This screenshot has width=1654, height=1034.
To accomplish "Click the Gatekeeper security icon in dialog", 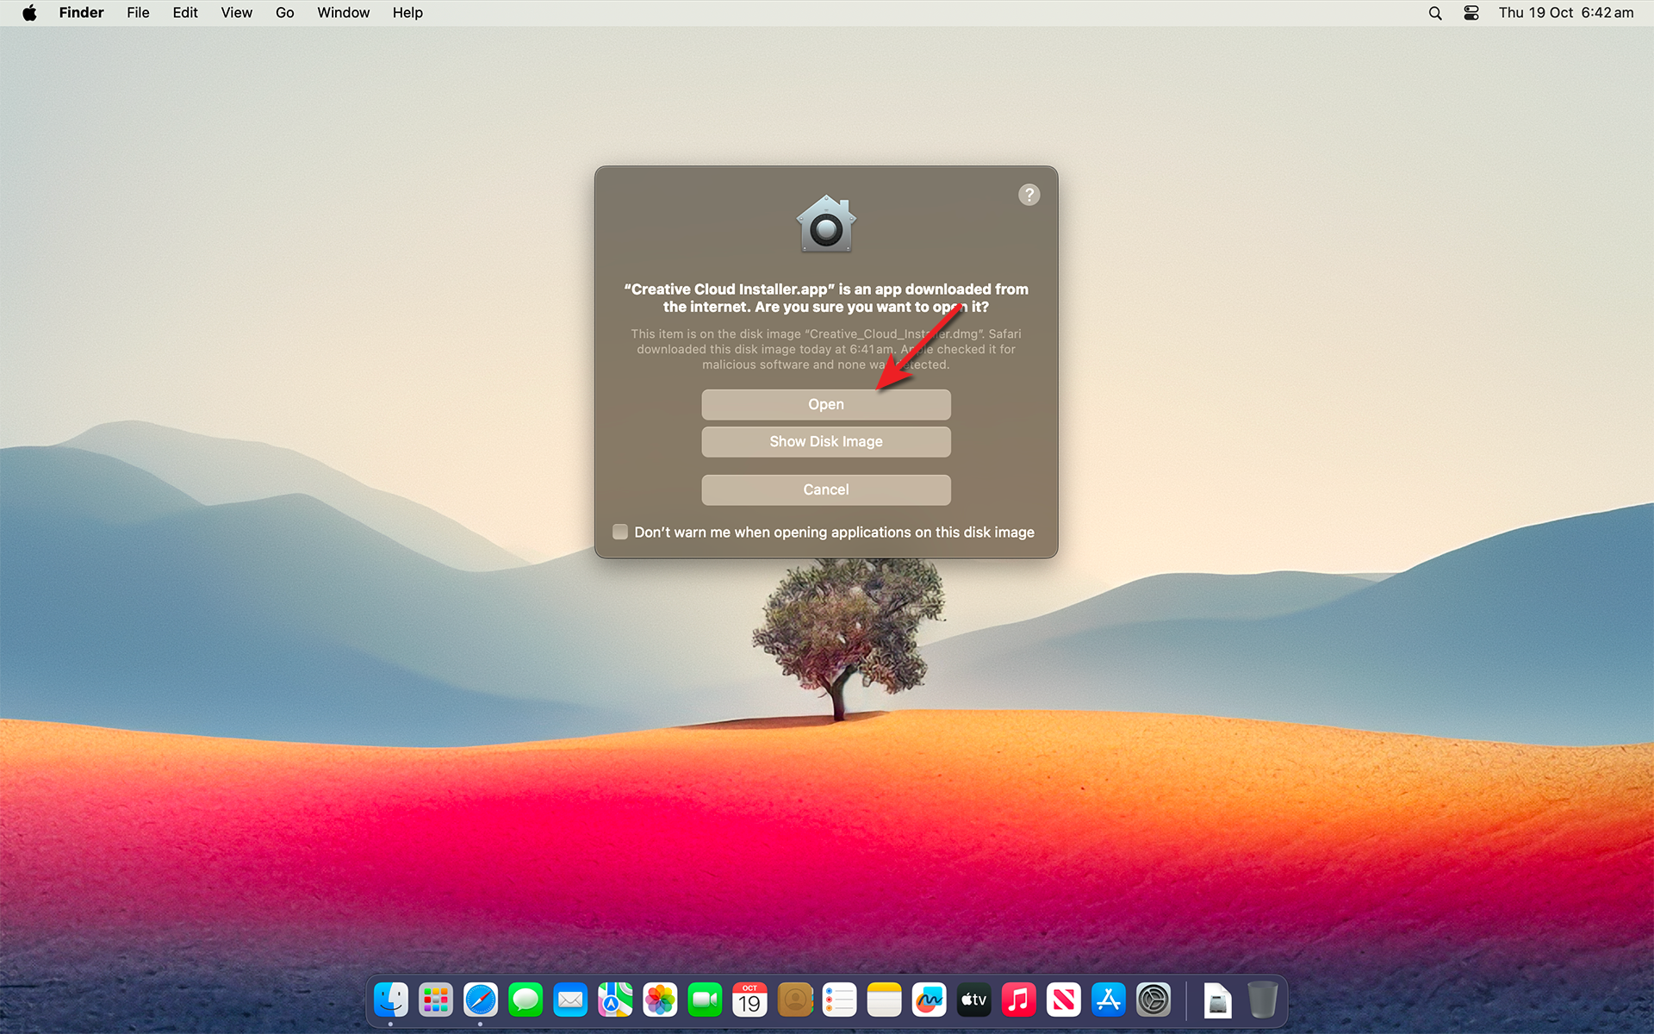I will click(x=826, y=224).
